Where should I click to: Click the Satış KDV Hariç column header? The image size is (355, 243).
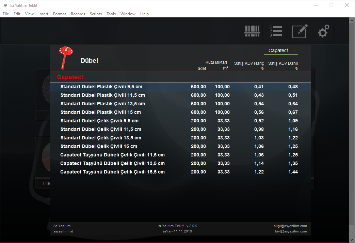click(249, 63)
